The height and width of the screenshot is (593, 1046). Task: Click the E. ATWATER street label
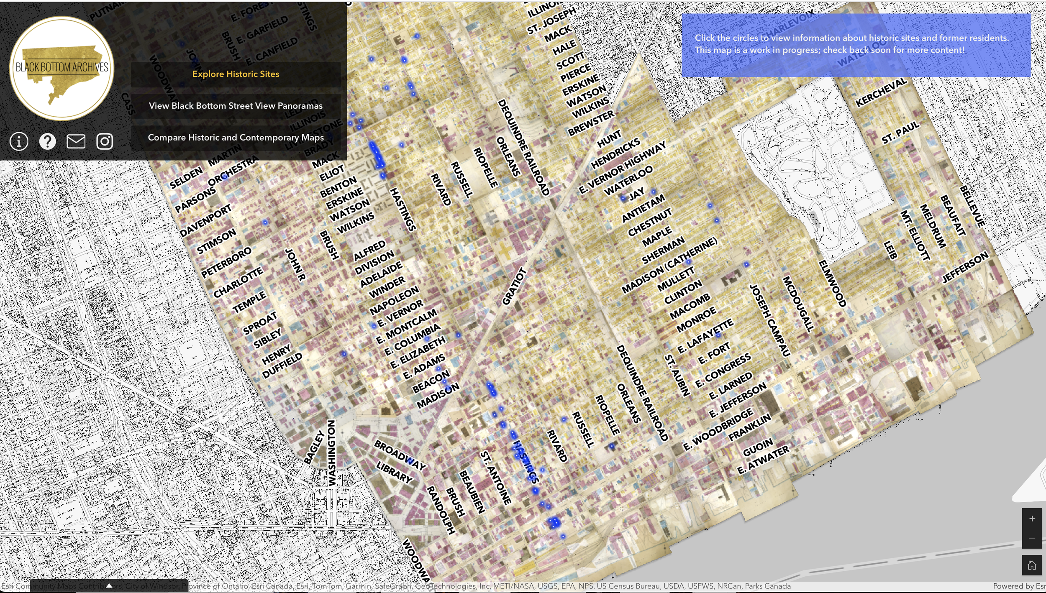tap(763, 460)
